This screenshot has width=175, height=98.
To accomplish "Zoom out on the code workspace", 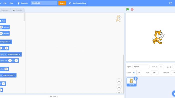I will click(119, 87).
